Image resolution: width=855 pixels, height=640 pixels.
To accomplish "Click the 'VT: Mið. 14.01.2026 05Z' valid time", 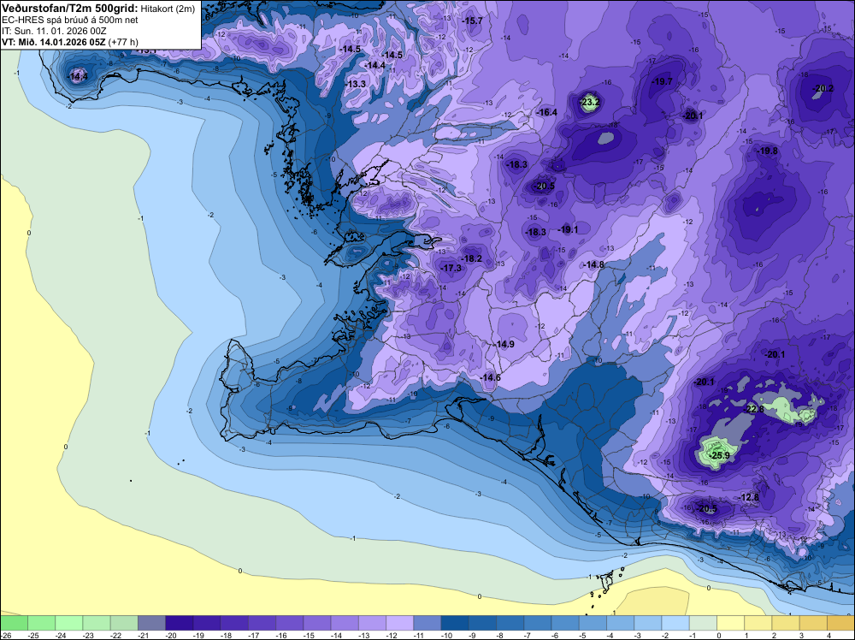I will tap(54, 42).
